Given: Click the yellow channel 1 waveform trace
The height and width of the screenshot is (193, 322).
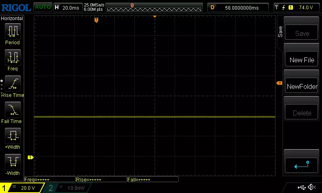Looking at the screenshot, I should [x=155, y=117].
